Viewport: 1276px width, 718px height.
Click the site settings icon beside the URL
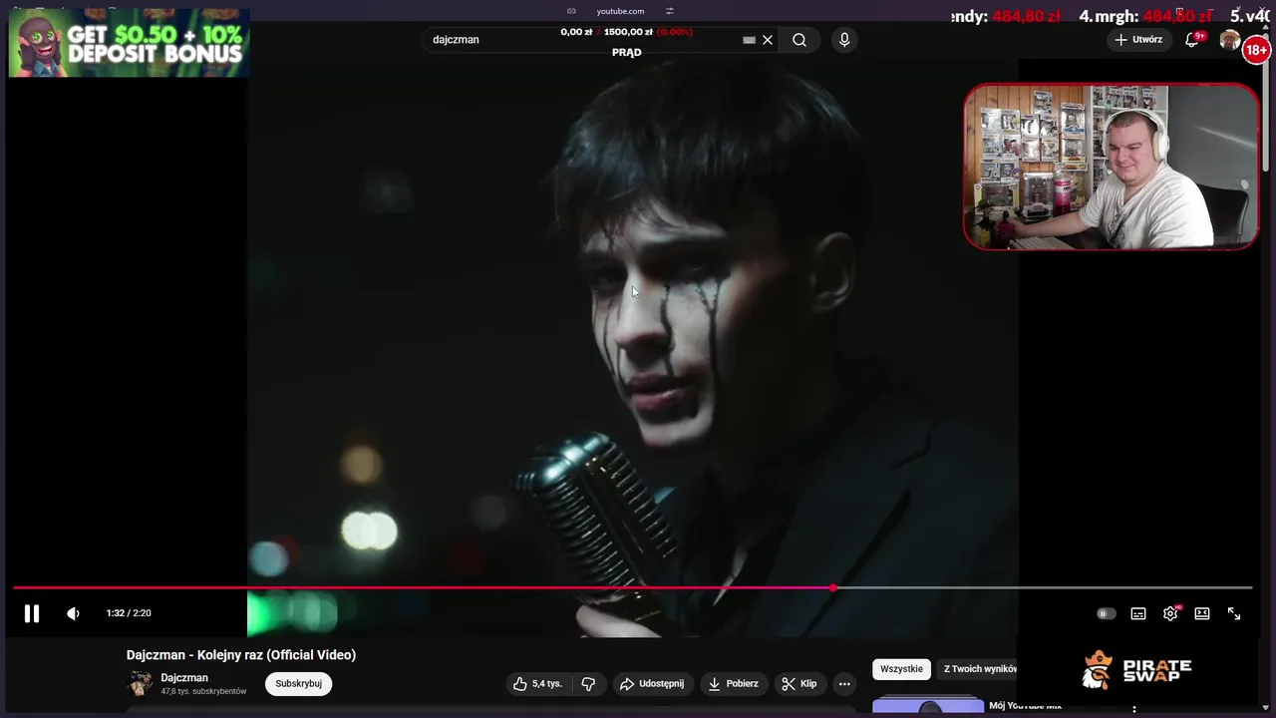[x=670, y=11]
